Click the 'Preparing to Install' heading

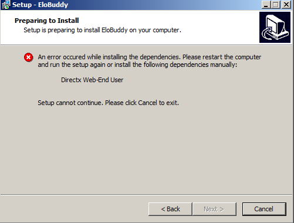pos(47,21)
